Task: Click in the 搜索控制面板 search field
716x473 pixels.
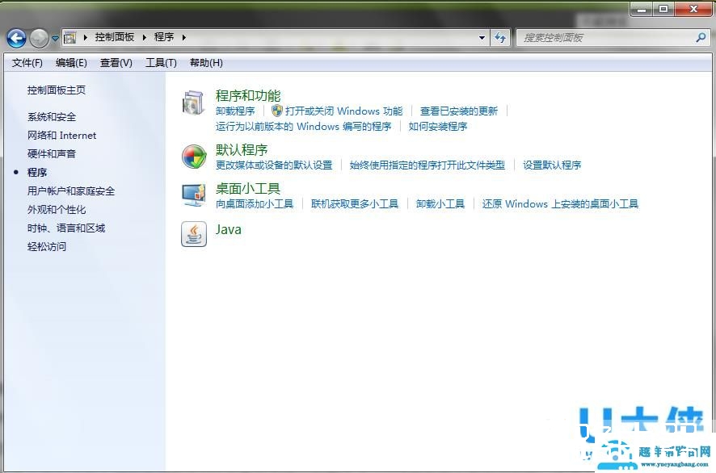Action: pos(606,37)
